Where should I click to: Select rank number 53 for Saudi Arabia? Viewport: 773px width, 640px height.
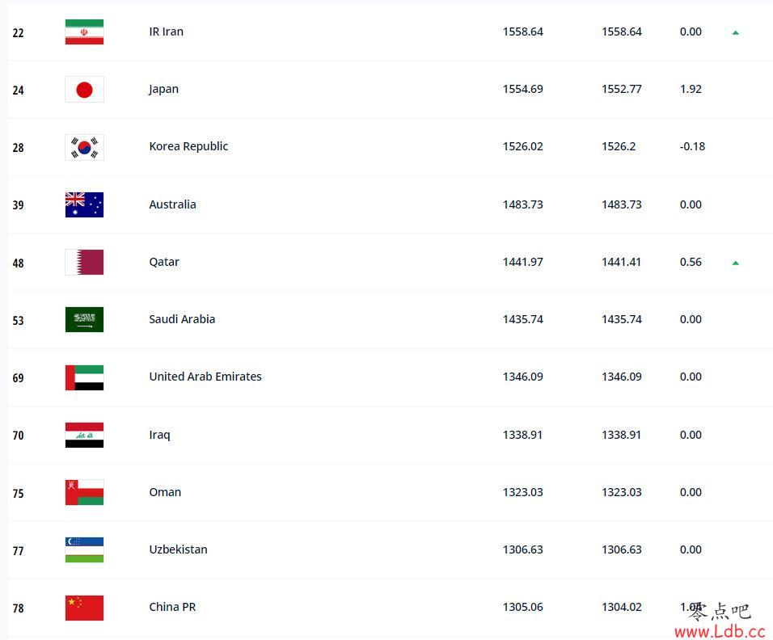tap(19, 321)
